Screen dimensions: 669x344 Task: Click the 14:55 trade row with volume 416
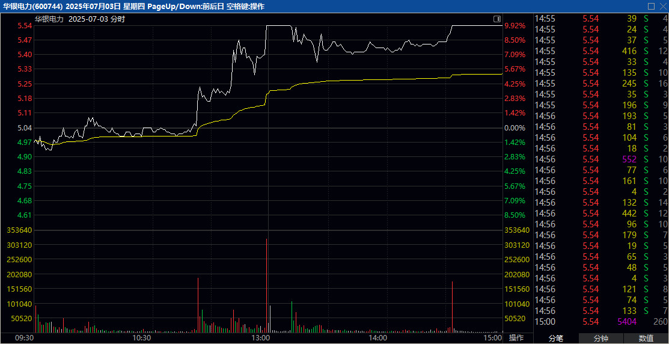601,51
